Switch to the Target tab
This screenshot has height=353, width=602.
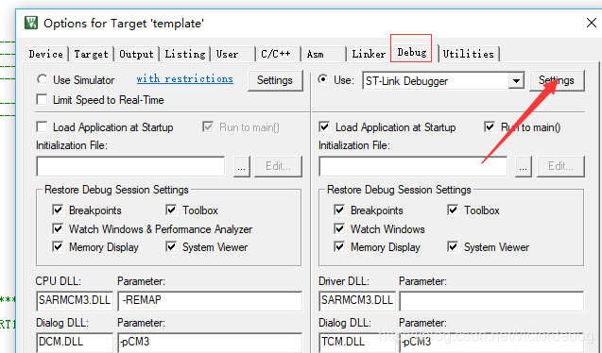pyautogui.click(x=91, y=54)
